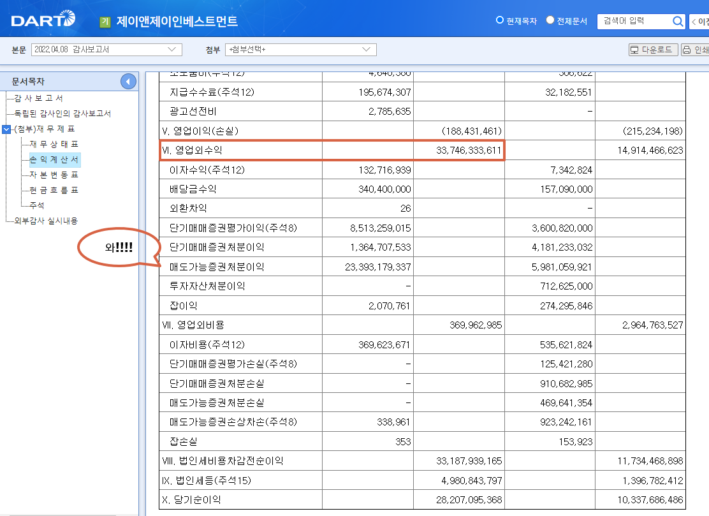Open 주석 tree item
Viewport: 709px width, 516px height.
click(x=36, y=206)
